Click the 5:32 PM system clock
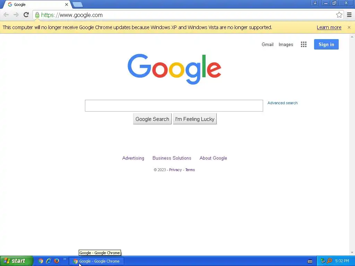Image resolution: width=355 pixels, height=266 pixels. 342,261
